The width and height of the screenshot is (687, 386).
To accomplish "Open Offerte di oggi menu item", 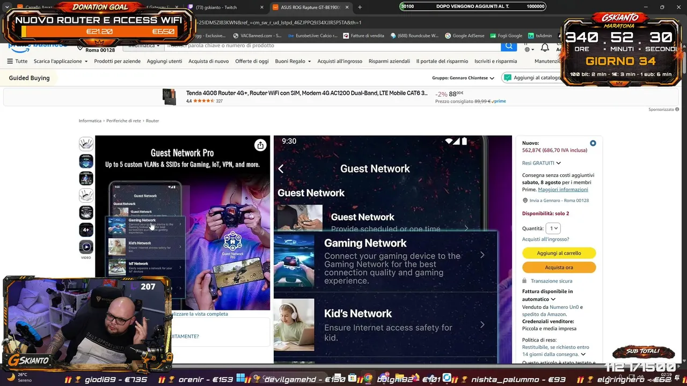I will (x=252, y=61).
